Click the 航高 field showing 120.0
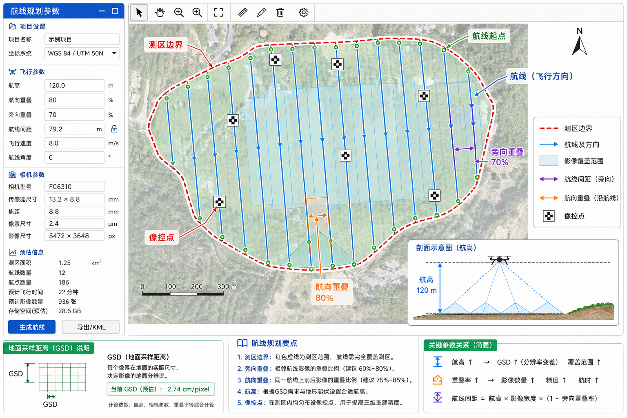 coord(74,85)
